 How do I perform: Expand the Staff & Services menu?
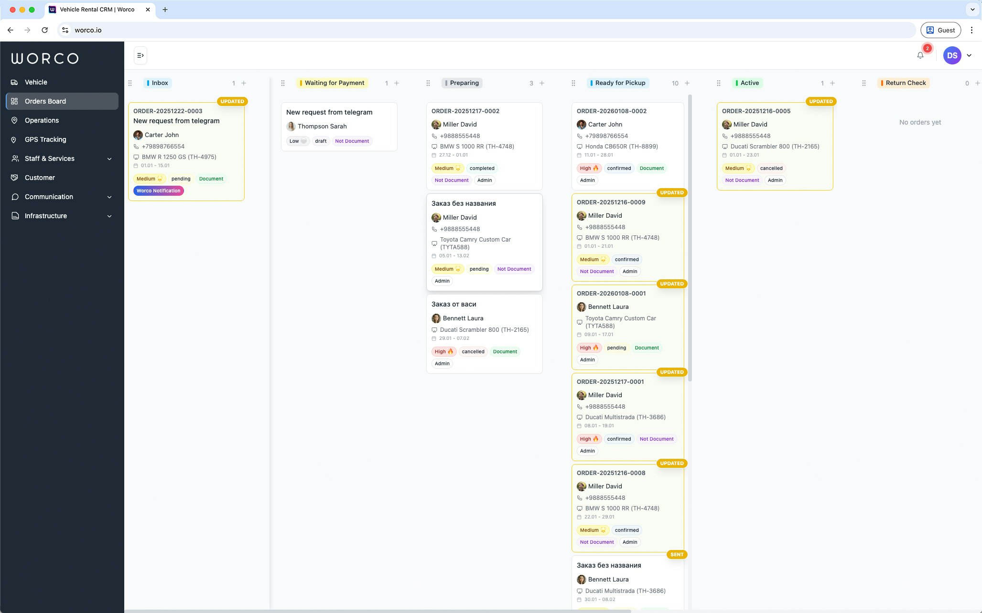pos(49,159)
